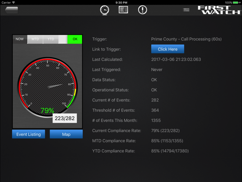The width and height of the screenshot is (242, 182).
Task: Tap the Trigger: label
Action: 100,39
